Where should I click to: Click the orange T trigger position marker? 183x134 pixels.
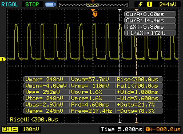click(x=95, y=14)
